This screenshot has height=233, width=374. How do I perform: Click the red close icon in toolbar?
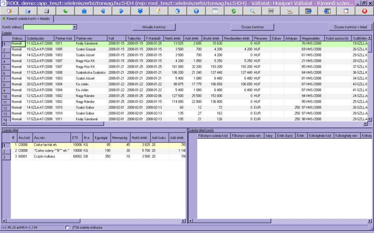pyautogui.click(x=364, y=10)
